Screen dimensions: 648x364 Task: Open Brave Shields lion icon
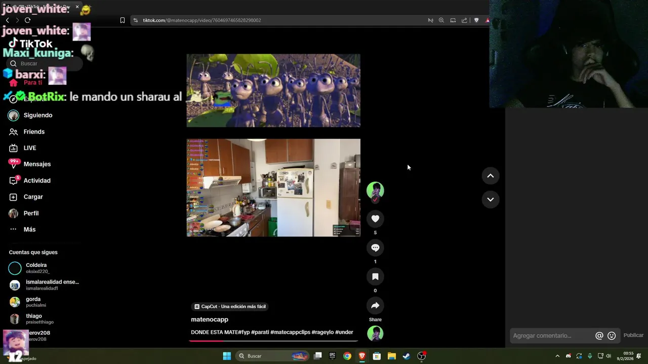tap(476, 20)
